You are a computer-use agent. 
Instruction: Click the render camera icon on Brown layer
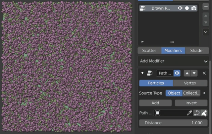tap(194, 8)
